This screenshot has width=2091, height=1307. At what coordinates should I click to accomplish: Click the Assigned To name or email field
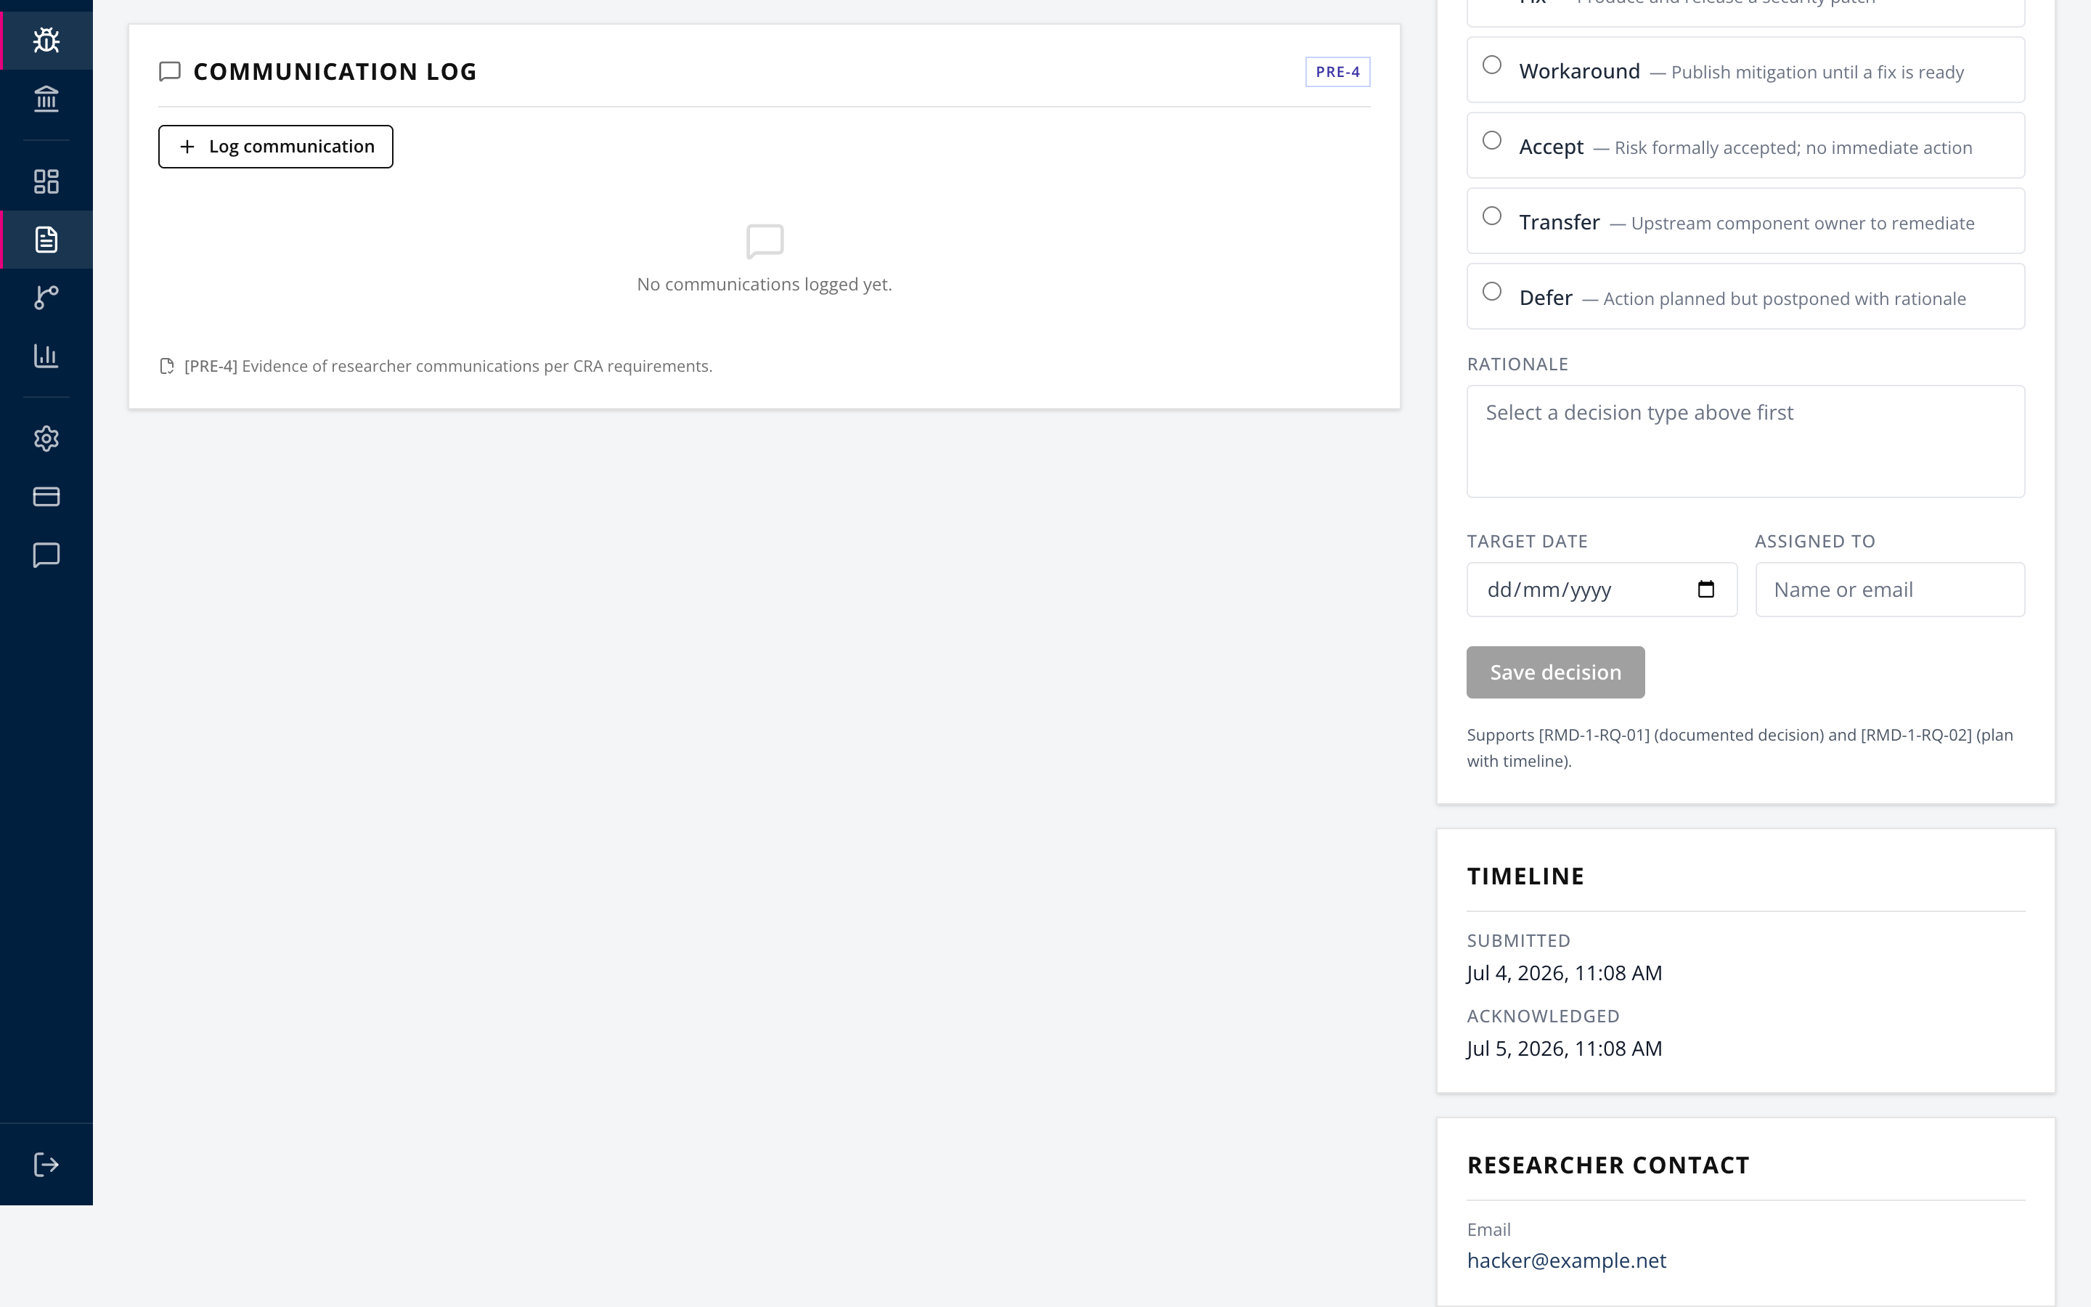(1890, 590)
